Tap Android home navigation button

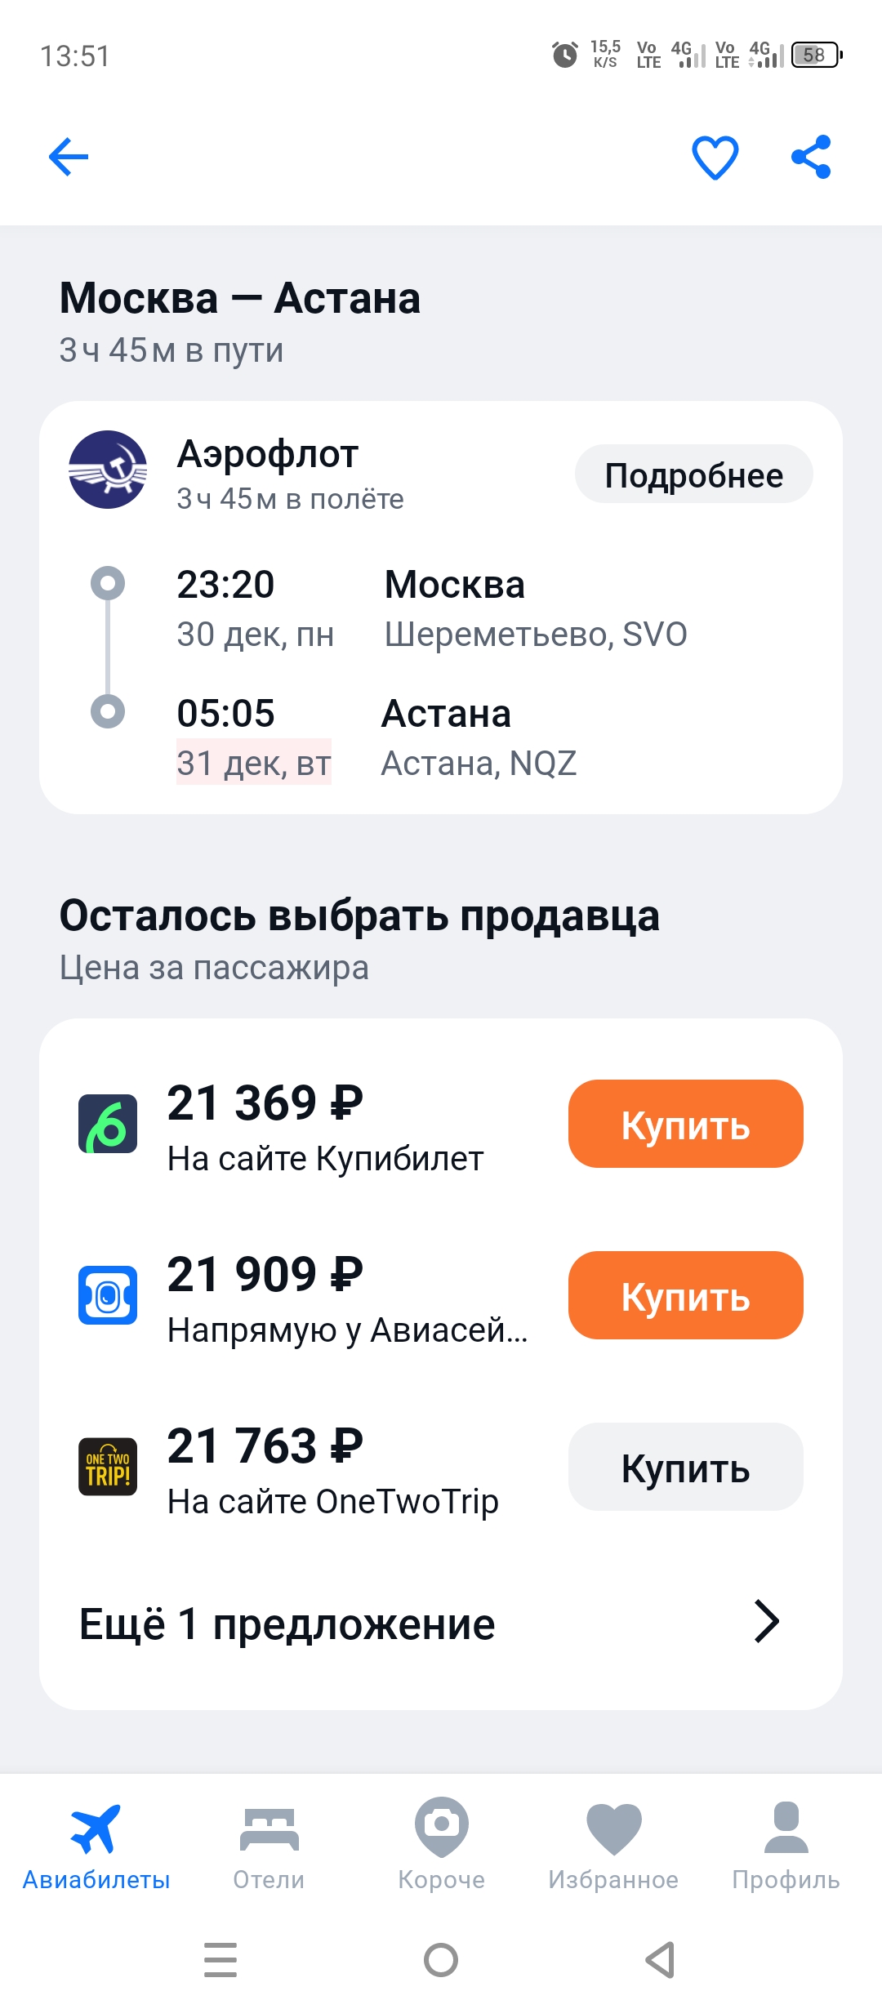tap(441, 1960)
